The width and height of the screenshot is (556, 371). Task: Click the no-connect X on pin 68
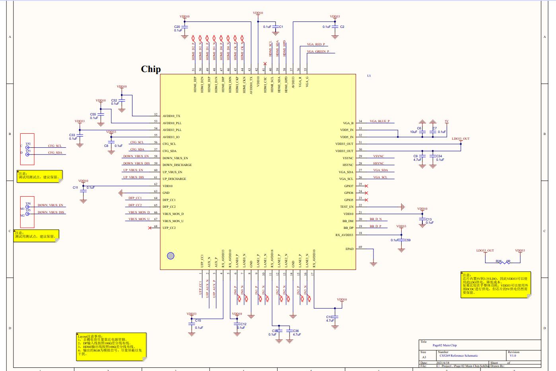(x=150, y=228)
